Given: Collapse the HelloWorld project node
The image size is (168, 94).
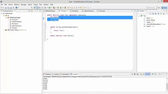Looking at the screenshot, I should coord(2,14).
